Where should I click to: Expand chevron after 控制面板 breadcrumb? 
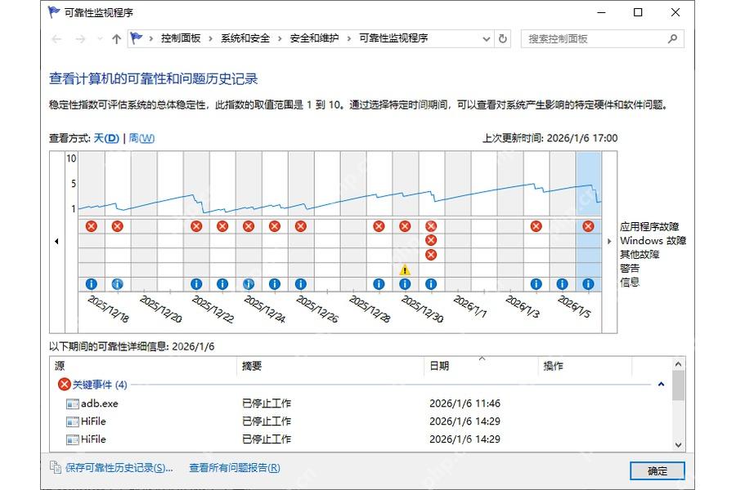click(x=210, y=38)
